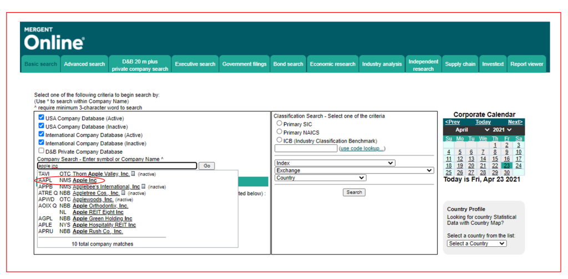Image resolution: width=568 pixels, height=279 pixels.
Task: Select the Primary SIC radio button
Action: [280, 123]
